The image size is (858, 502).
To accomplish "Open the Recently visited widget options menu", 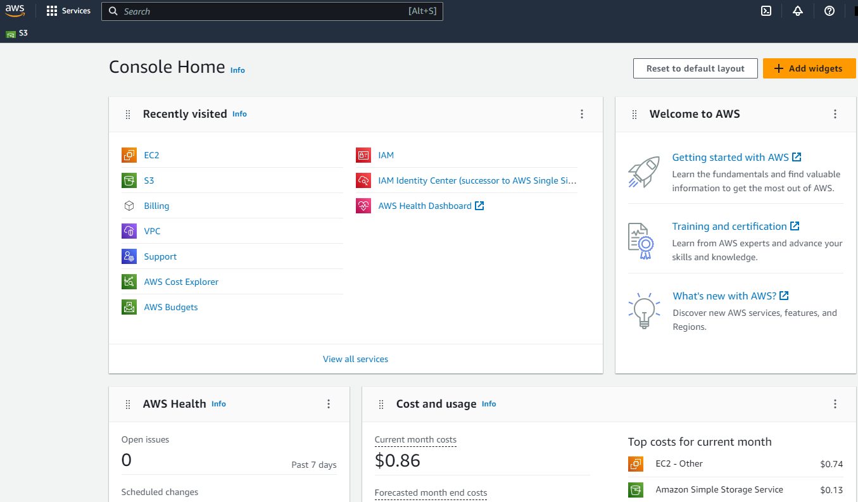I will pos(582,114).
